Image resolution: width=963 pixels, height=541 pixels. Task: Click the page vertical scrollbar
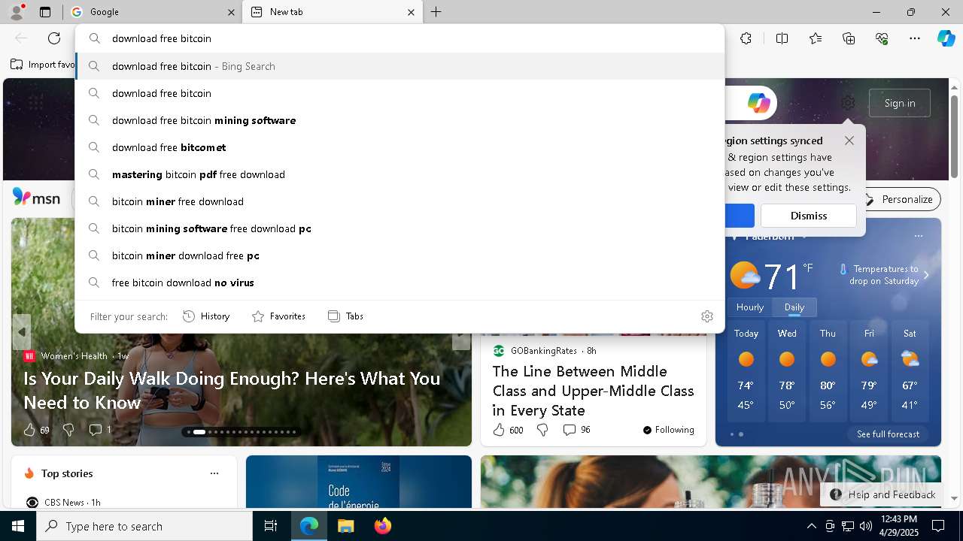(x=954, y=135)
